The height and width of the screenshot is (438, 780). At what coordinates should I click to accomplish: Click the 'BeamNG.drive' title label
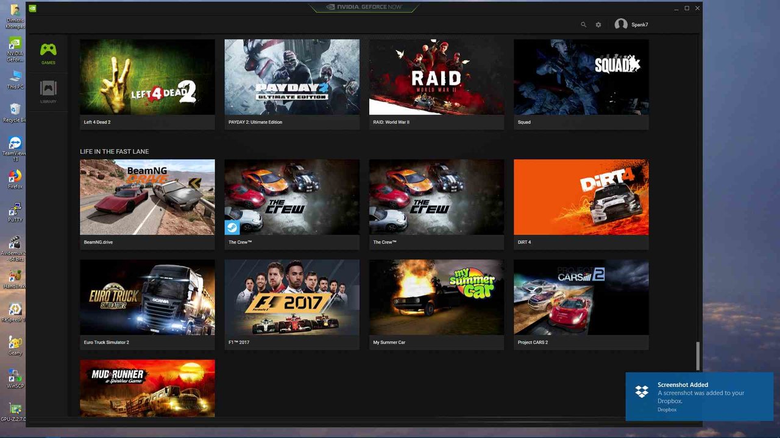click(x=98, y=242)
